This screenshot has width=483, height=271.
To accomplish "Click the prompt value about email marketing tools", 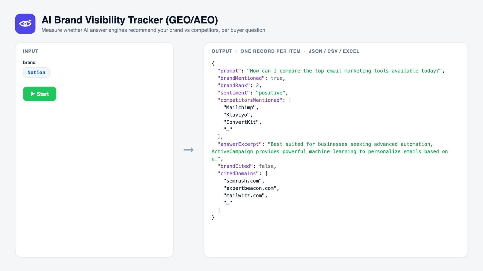I will 344,71.
